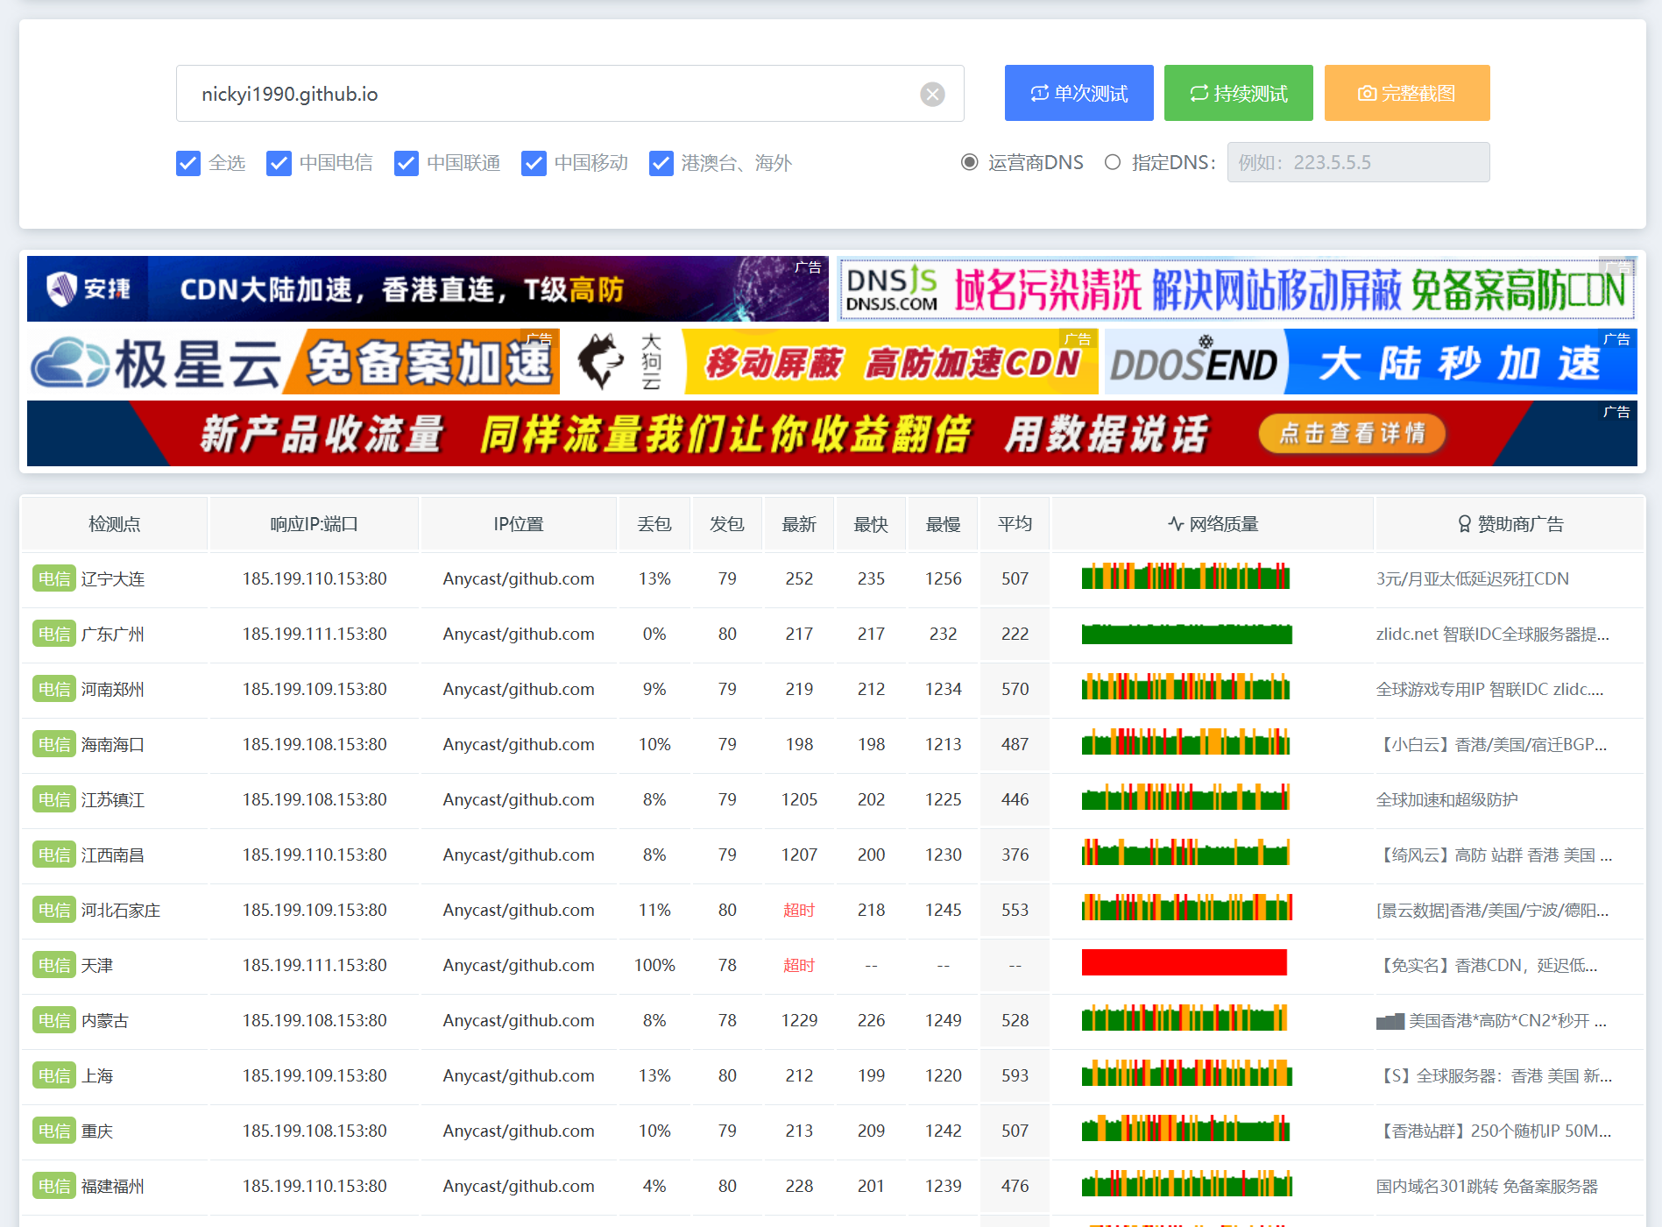Click the refresh icon inside 单次测试 button
This screenshot has width=1662, height=1227.
[x=1038, y=92]
